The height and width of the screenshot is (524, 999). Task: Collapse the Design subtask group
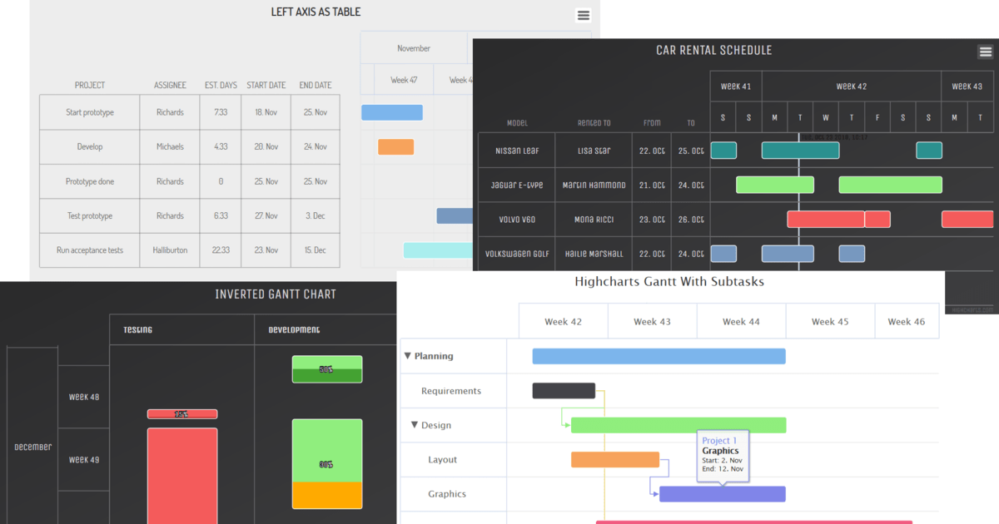coord(415,425)
